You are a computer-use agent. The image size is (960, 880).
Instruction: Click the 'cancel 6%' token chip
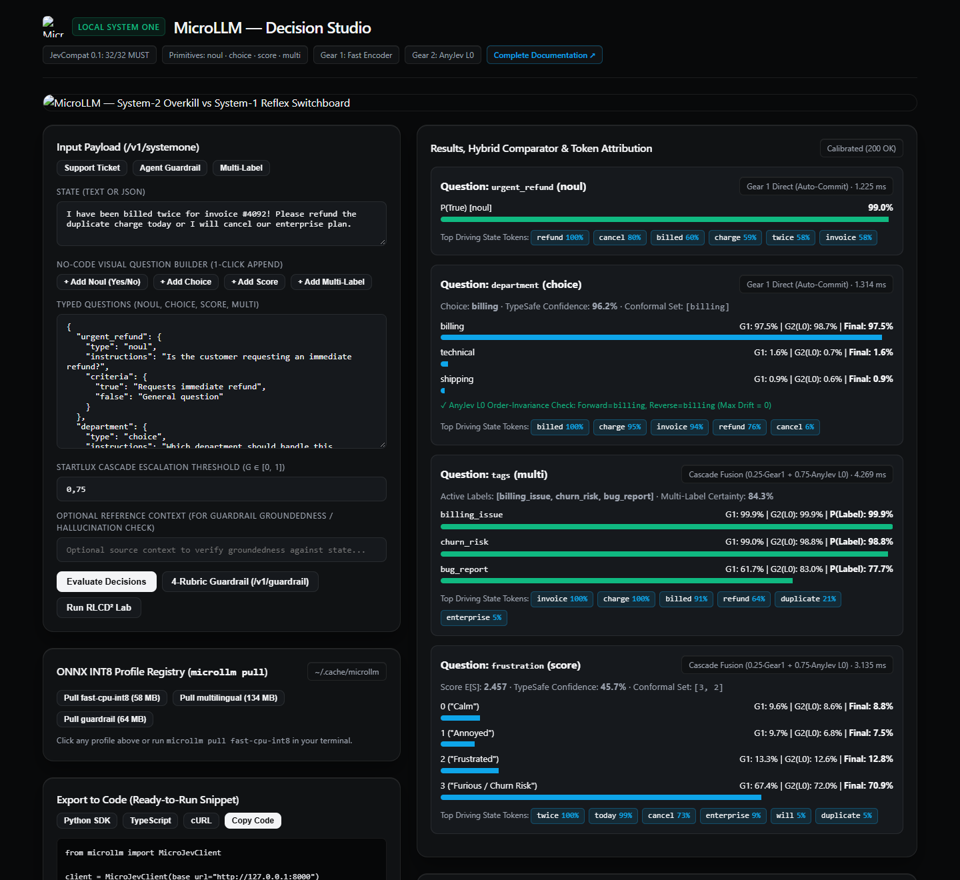[795, 427]
